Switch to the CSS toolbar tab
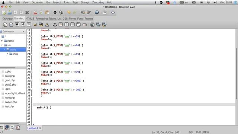The height and width of the screenshot is (134, 238). pyautogui.click(x=65, y=19)
